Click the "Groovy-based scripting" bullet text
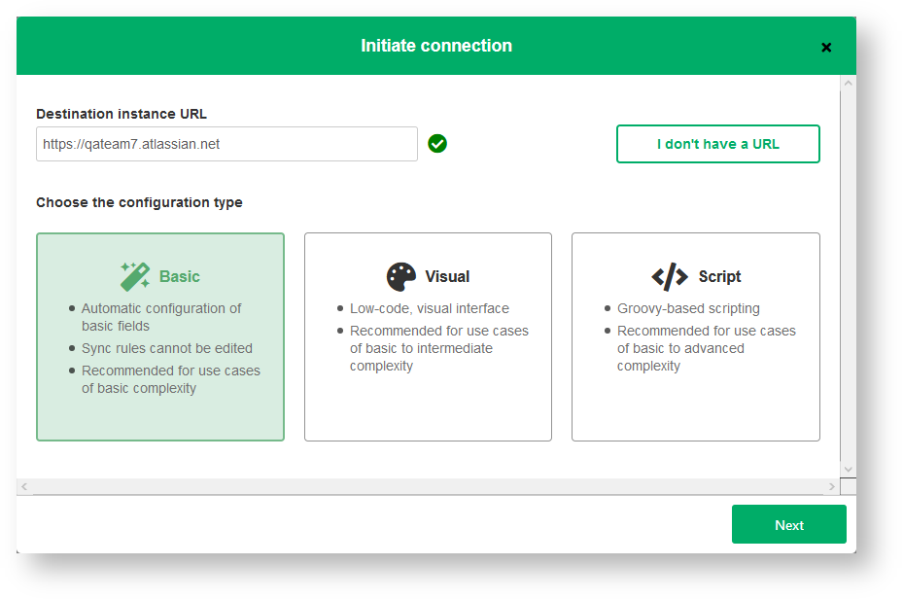This screenshot has height=600, width=903. tap(688, 308)
